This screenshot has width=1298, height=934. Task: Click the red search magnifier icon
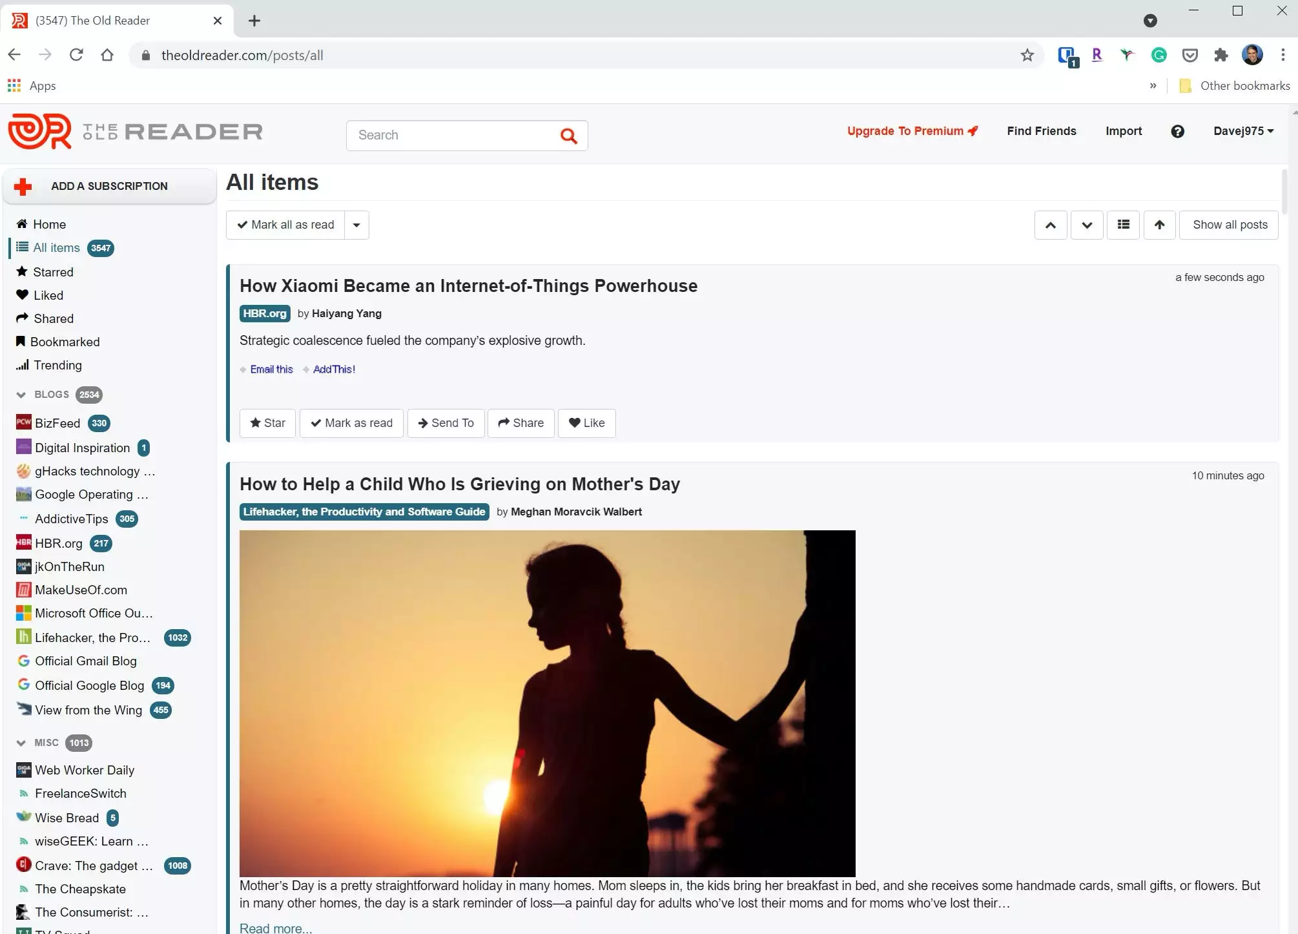(x=568, y=136)
